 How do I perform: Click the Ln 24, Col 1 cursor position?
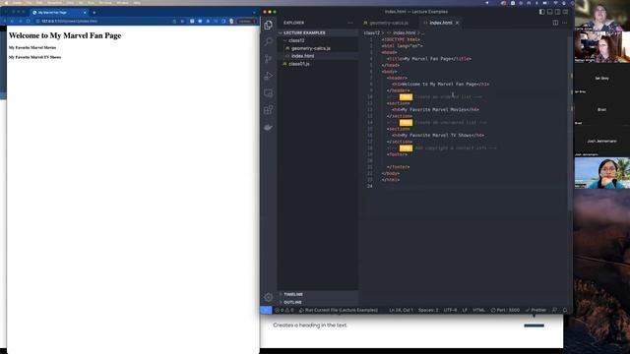(x=401, y=310)
